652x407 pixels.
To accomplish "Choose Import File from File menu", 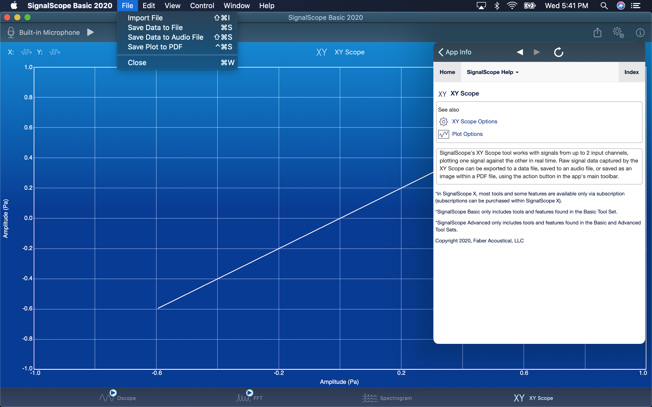I will click(x=177, y=18).
